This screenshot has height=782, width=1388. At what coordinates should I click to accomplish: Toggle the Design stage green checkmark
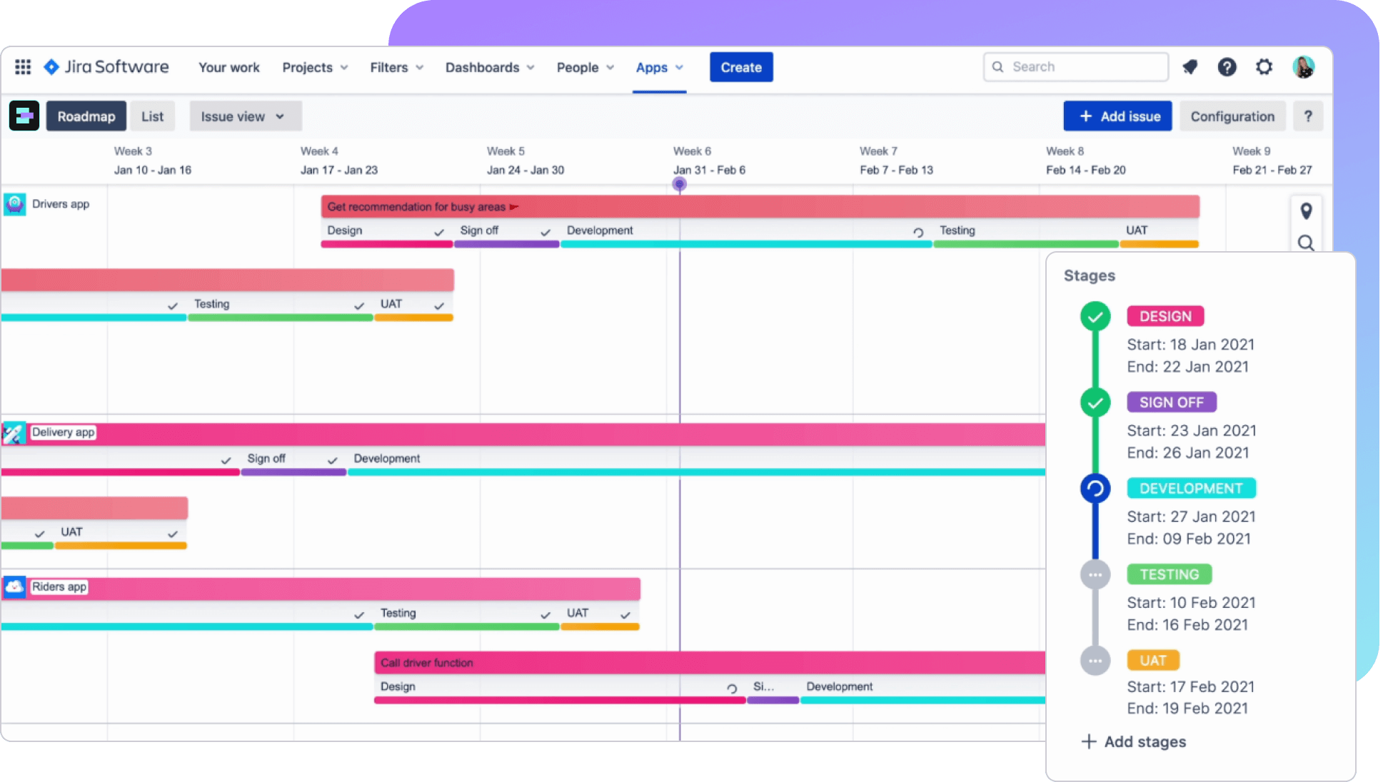tap(1095, 316)
